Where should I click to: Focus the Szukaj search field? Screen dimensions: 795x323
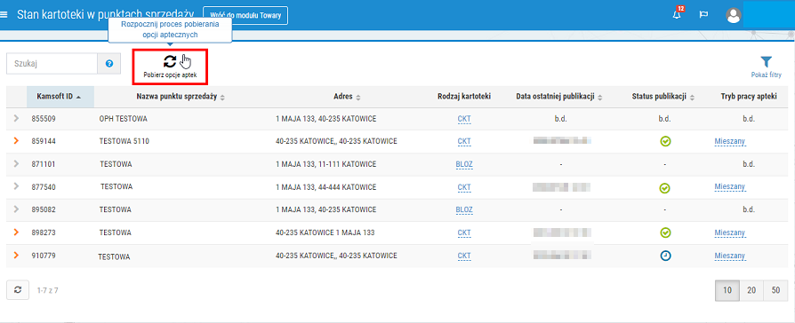pyautogui.click(x=52, y=64)
